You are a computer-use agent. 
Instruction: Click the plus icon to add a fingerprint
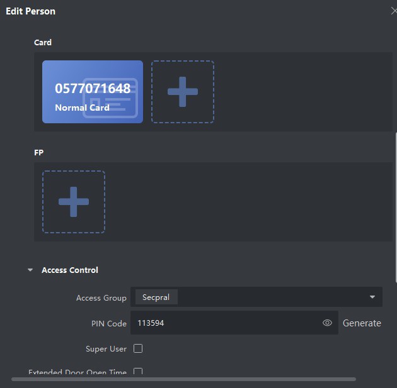pos(74,202)
